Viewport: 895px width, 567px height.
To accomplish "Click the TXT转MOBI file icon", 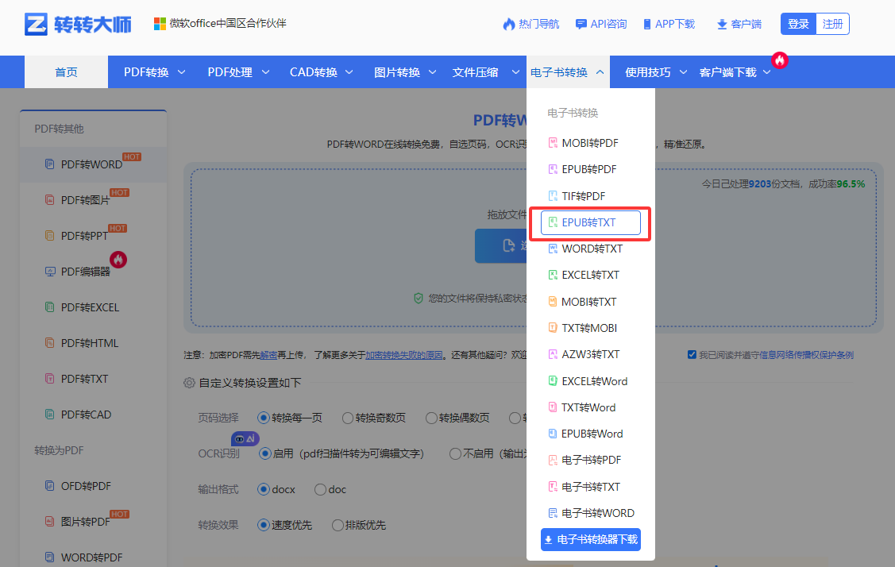I will tap(553, 328).
